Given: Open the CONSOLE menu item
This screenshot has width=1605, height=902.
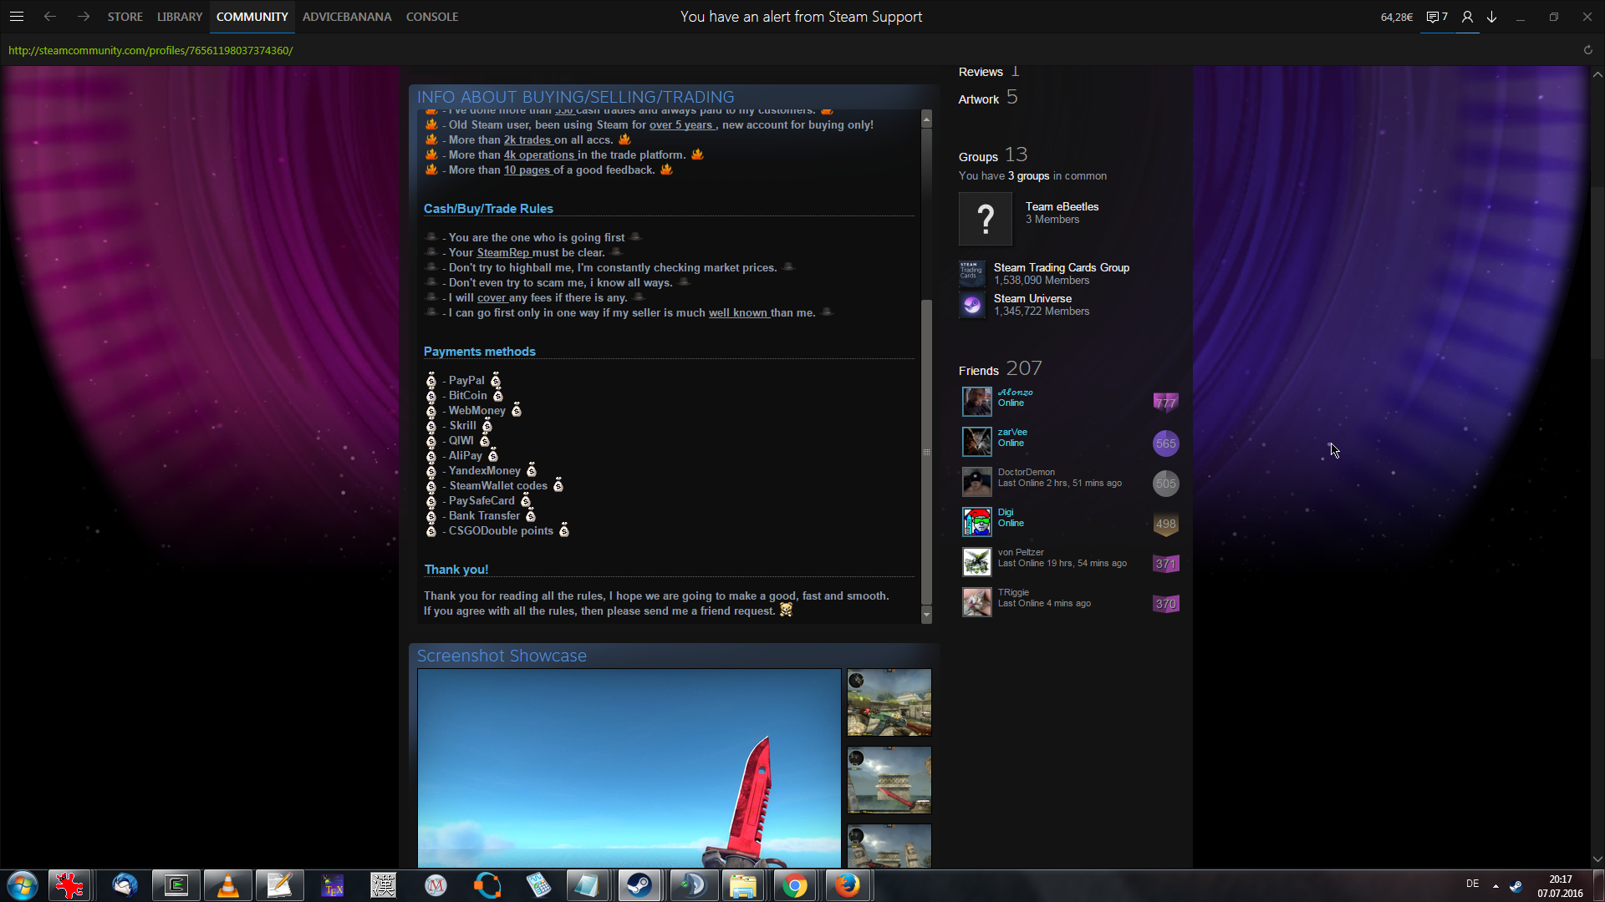Looking at the screenshot, I should pos(431,17).
